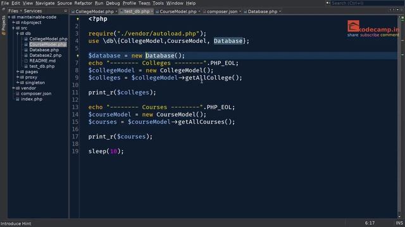
Task: Expand the singleton folder
Action: coord(18,83)
